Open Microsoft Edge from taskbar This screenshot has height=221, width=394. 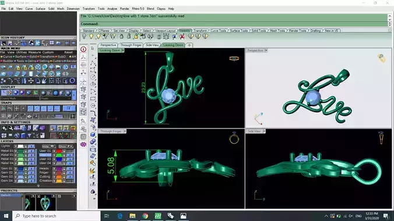(x=120, y=216)
